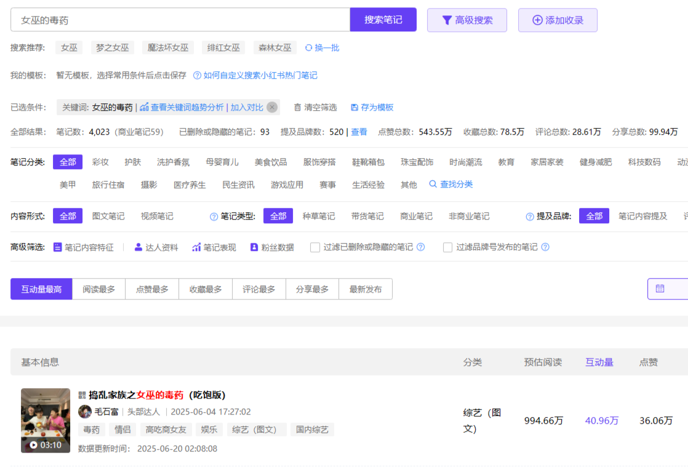
Task: Select 商业笔记 note type
Action: 416,216
